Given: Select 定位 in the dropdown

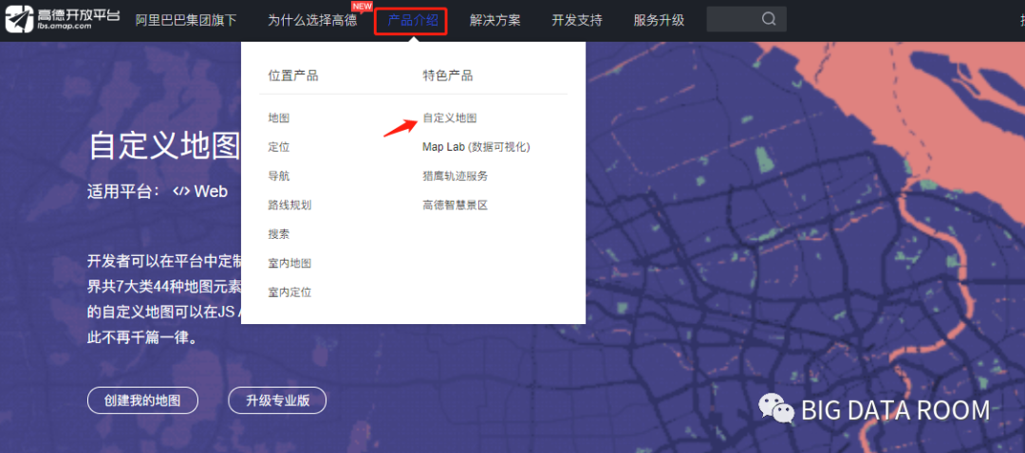Looking at the screenshot, I should pos(279,147).
